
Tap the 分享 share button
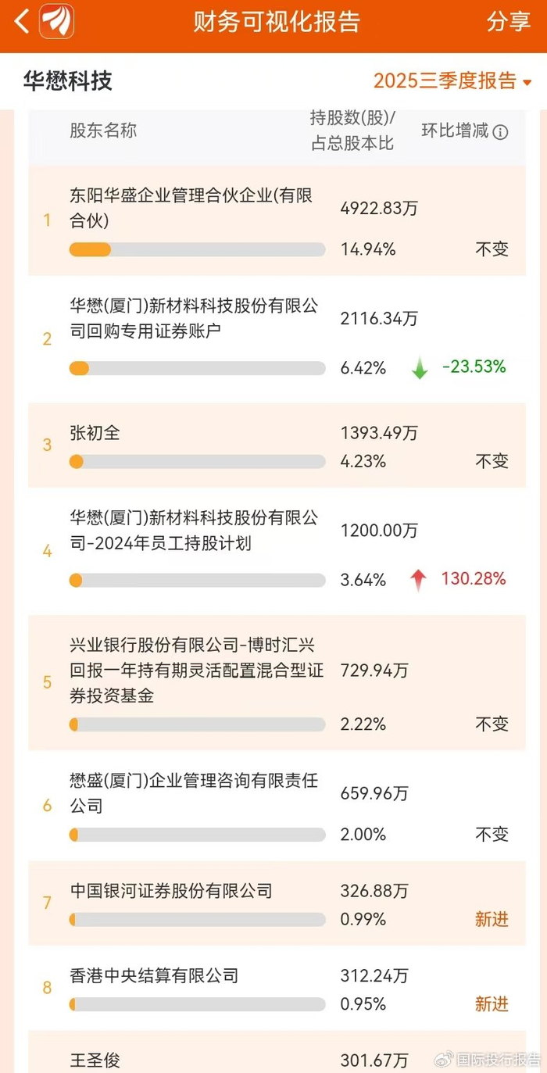pos(509,22)
